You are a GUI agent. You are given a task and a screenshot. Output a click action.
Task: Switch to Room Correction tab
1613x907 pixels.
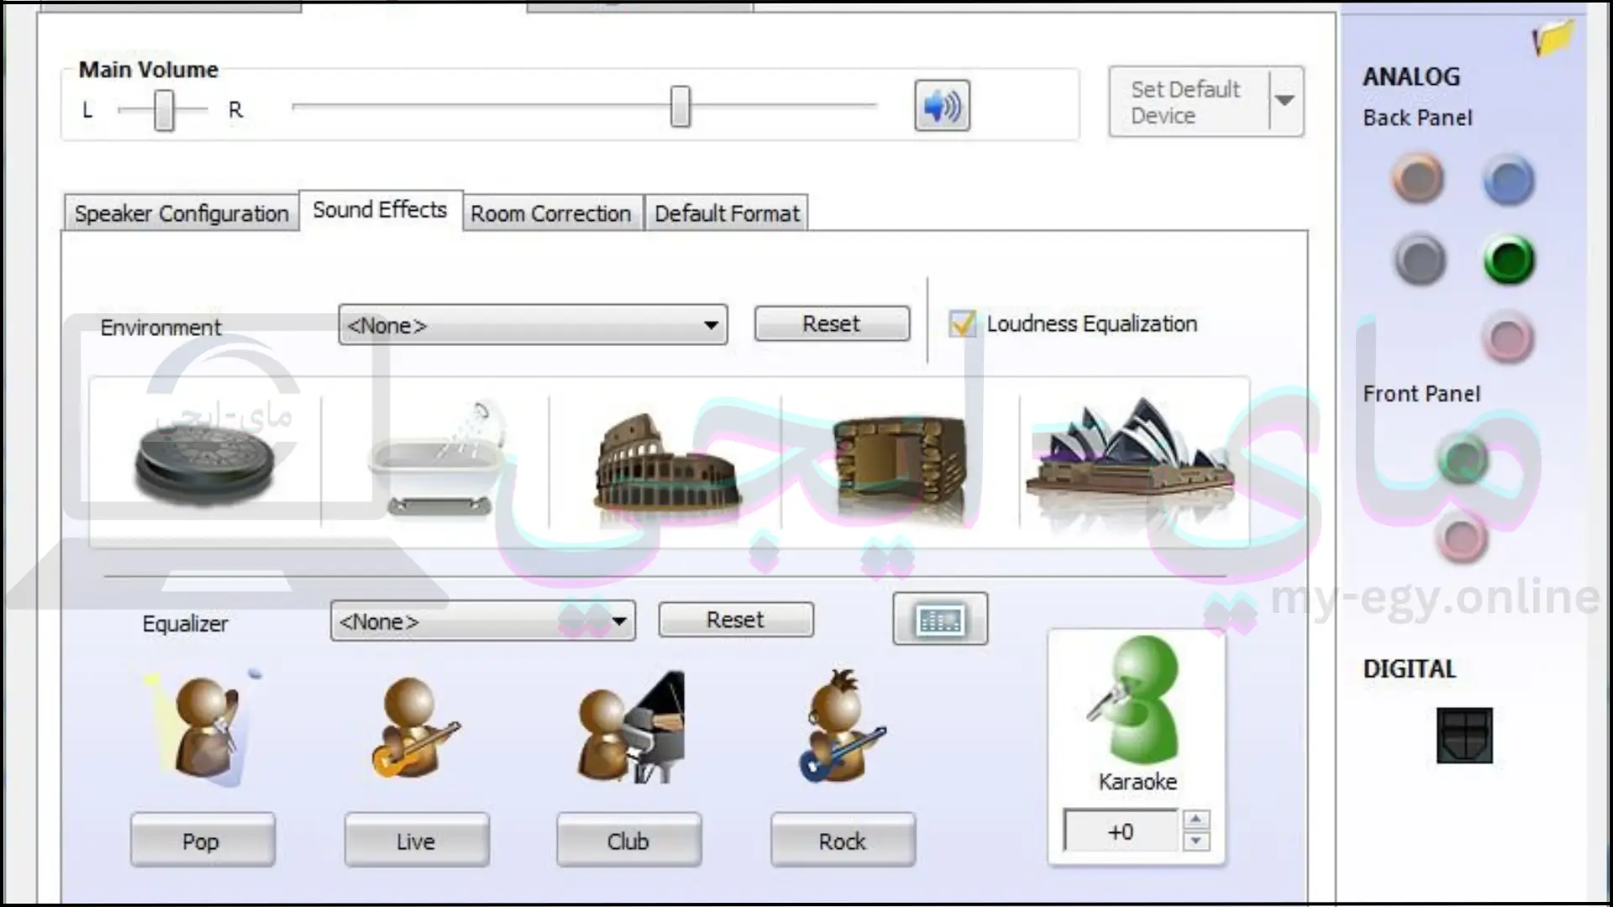point(550,212)
